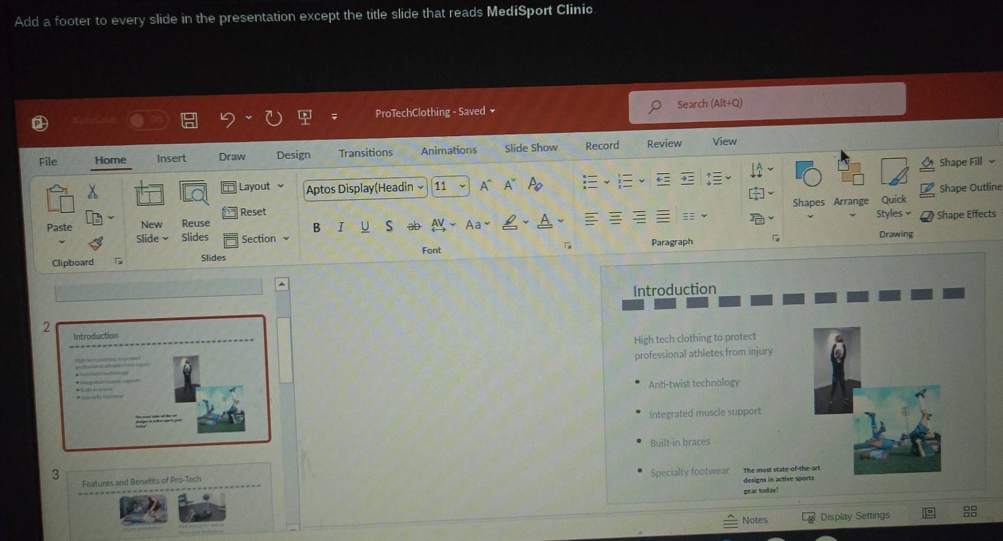This screenshot has width=1003, height=541.
Task: Toggle bold formatting in the Font group
Action: pyautogui.click(x=316, y=227)
